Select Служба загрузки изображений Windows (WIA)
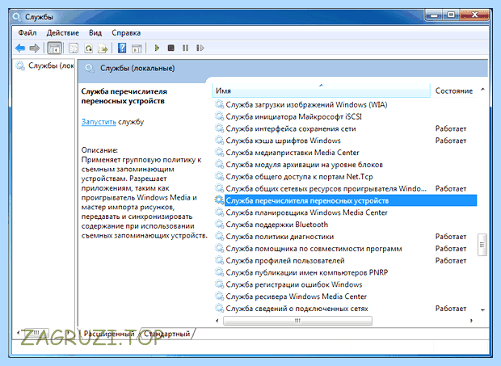Viewport: 501px width, 366px height. pos(306,105)
